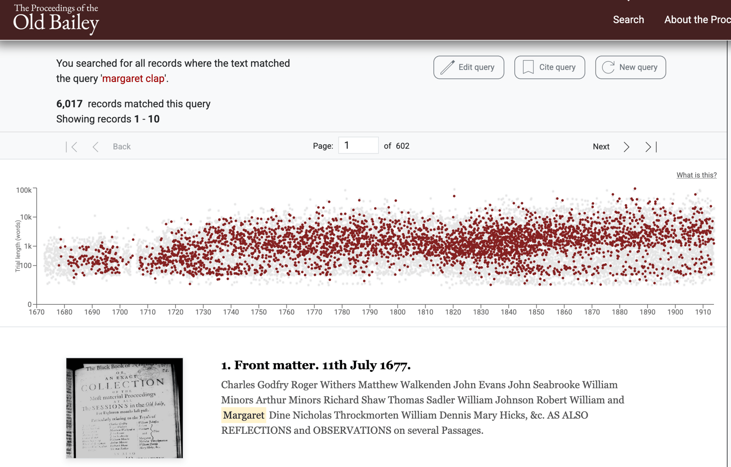Jump to last page arrow icon
The height and width of the screenshot is (467, 731).
650,147
